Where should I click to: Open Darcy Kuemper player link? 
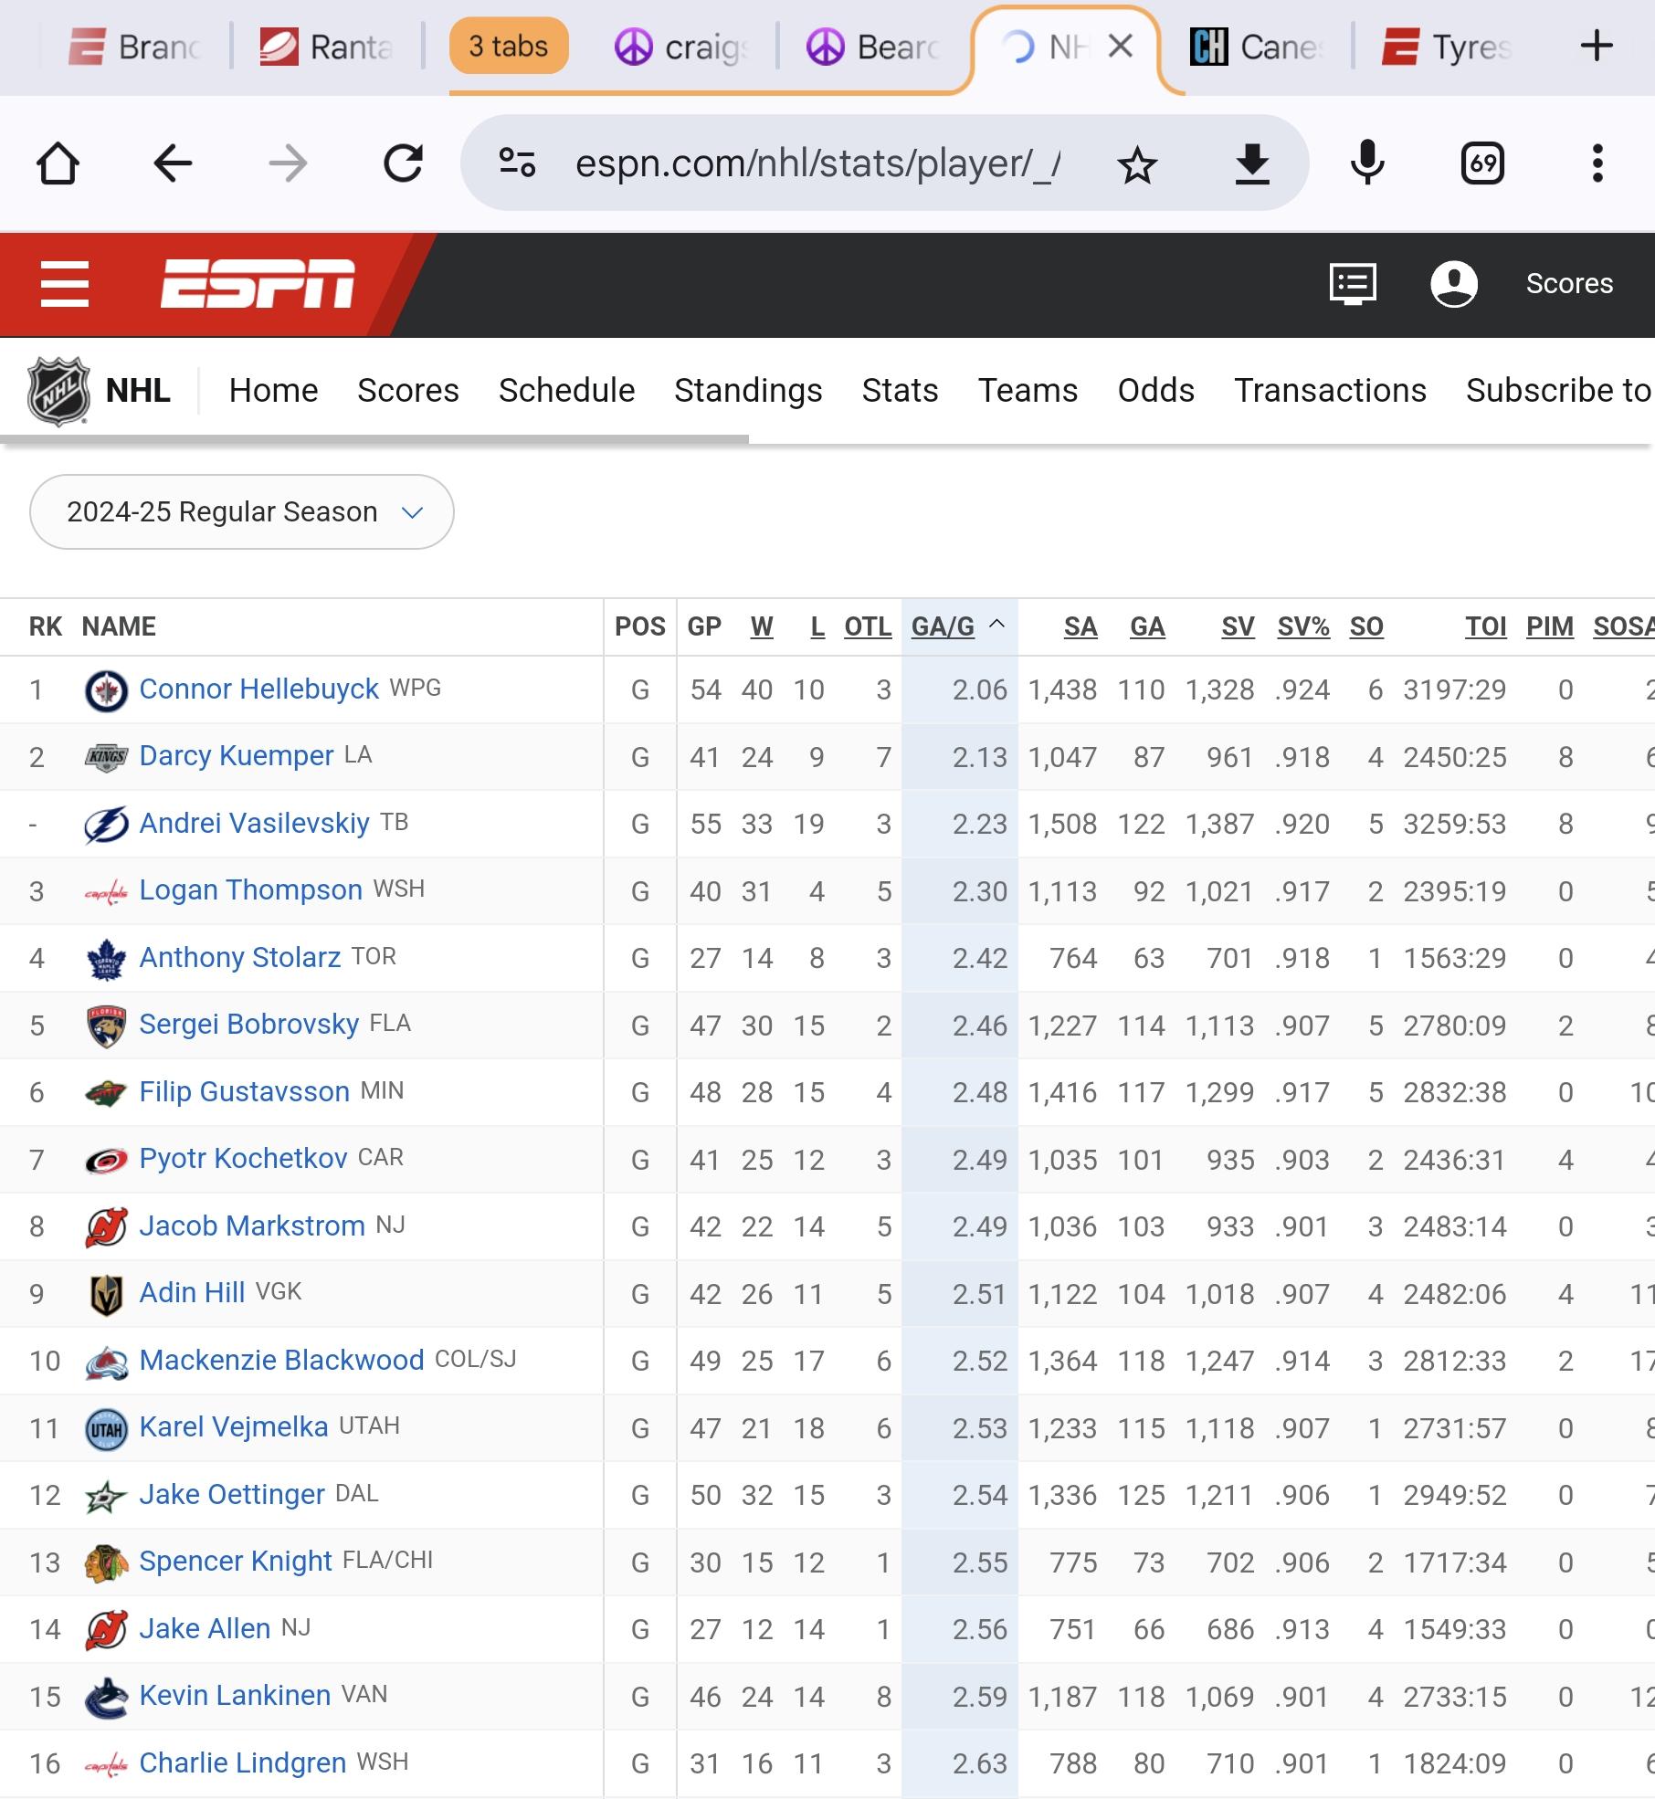[236, 756]
